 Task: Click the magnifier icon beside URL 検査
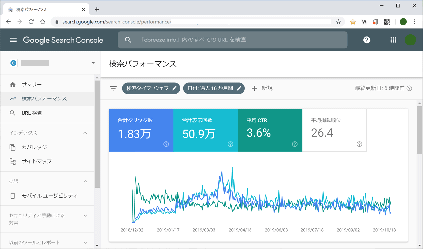[13, 113]
